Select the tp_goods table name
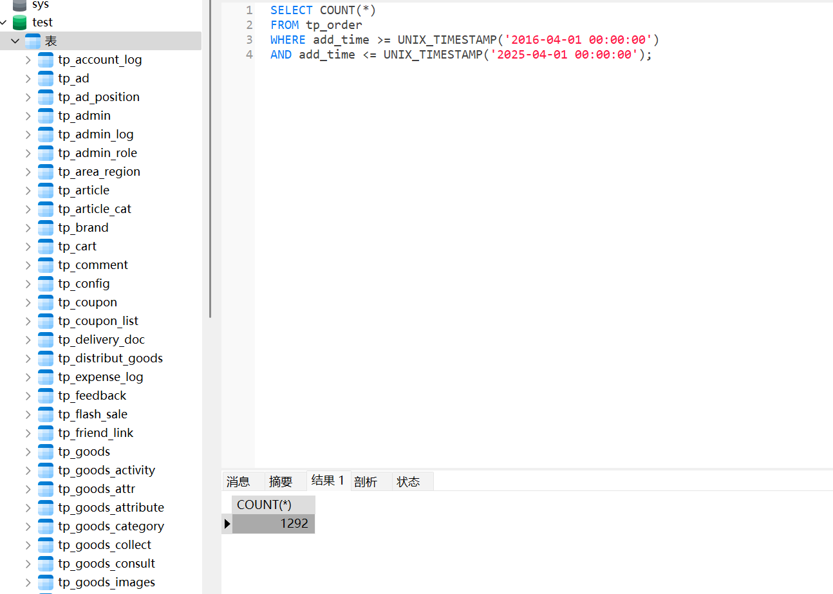The height and width of the screenshot is (594, 833). coord(84,452)
